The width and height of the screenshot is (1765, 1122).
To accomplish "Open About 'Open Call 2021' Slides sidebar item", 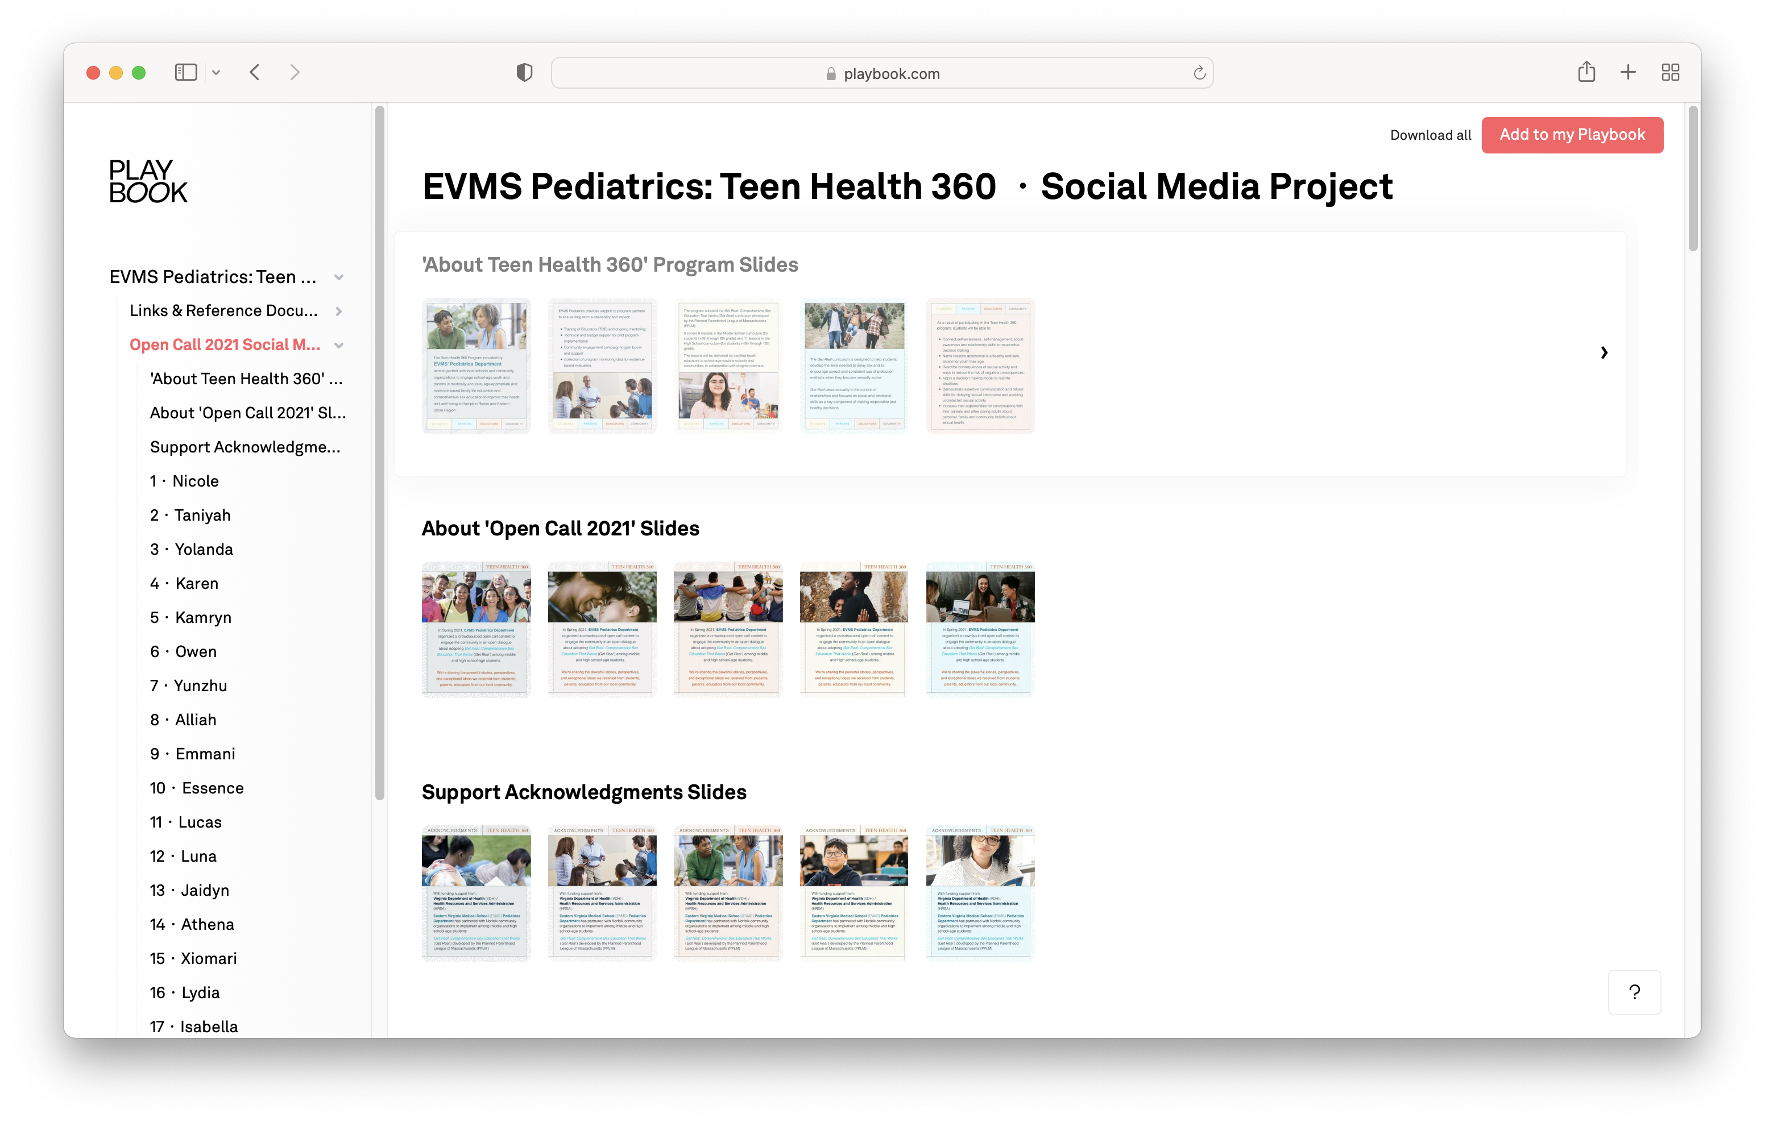I will point(248,413).
